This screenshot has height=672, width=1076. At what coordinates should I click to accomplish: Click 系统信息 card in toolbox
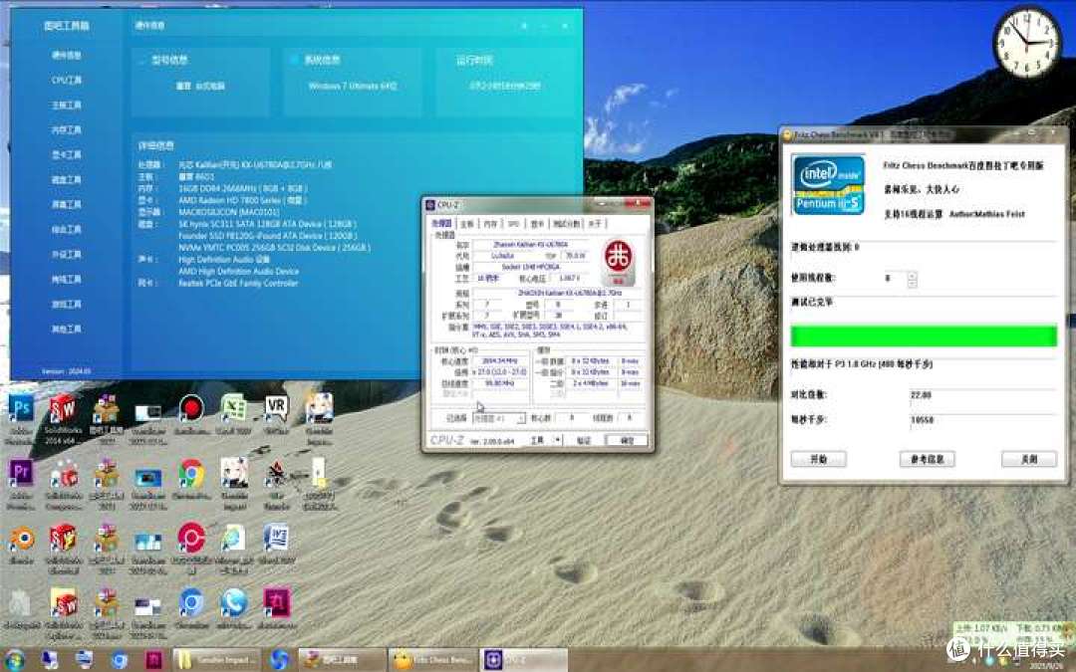point(352,81)
